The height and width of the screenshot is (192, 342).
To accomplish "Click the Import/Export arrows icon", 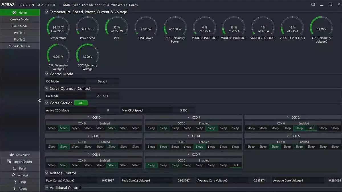I will pos(9,162).
